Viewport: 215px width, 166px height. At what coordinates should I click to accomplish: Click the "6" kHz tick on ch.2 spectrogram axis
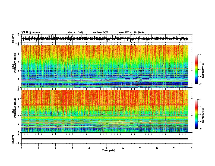(x=19, y=107)
